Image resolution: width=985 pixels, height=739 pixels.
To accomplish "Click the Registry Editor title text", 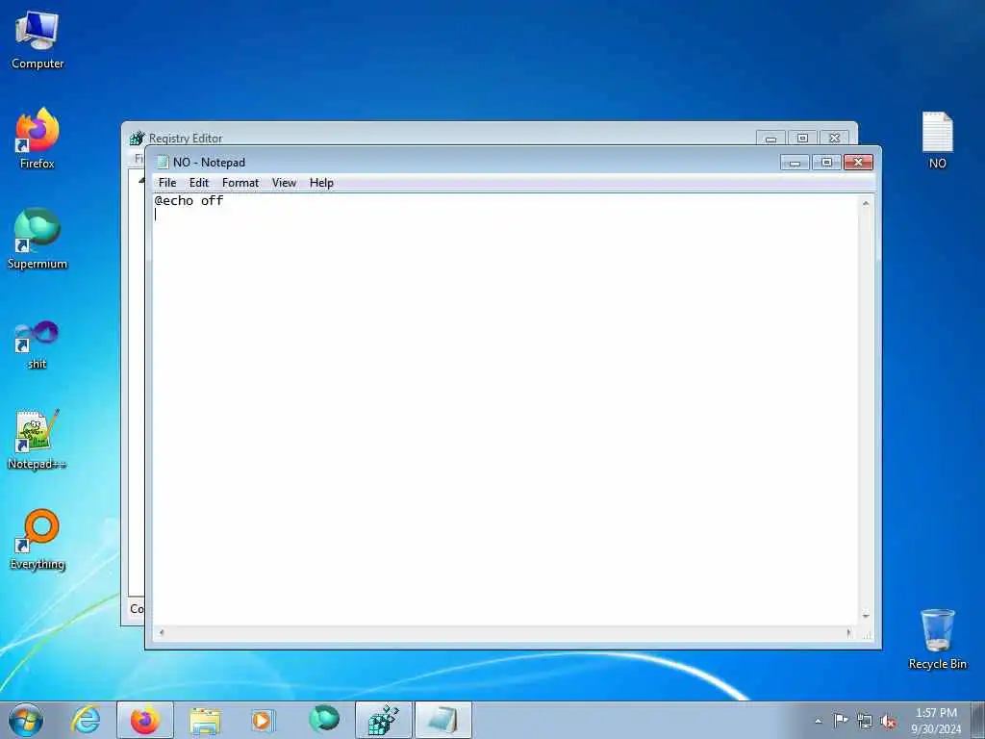I will point(186,139).
